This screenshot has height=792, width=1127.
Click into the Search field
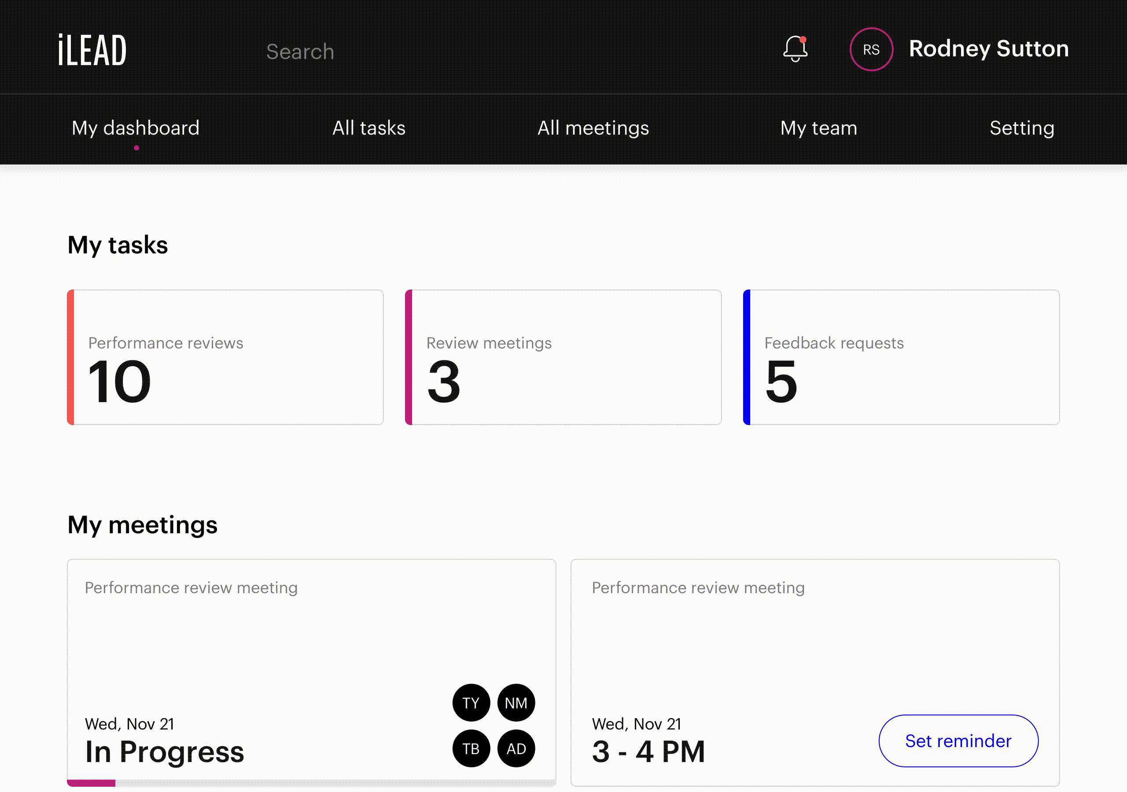coord(300,51)
